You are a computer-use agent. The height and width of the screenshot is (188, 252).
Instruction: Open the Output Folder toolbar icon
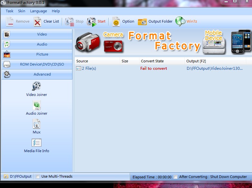click(x=142, y=22)
